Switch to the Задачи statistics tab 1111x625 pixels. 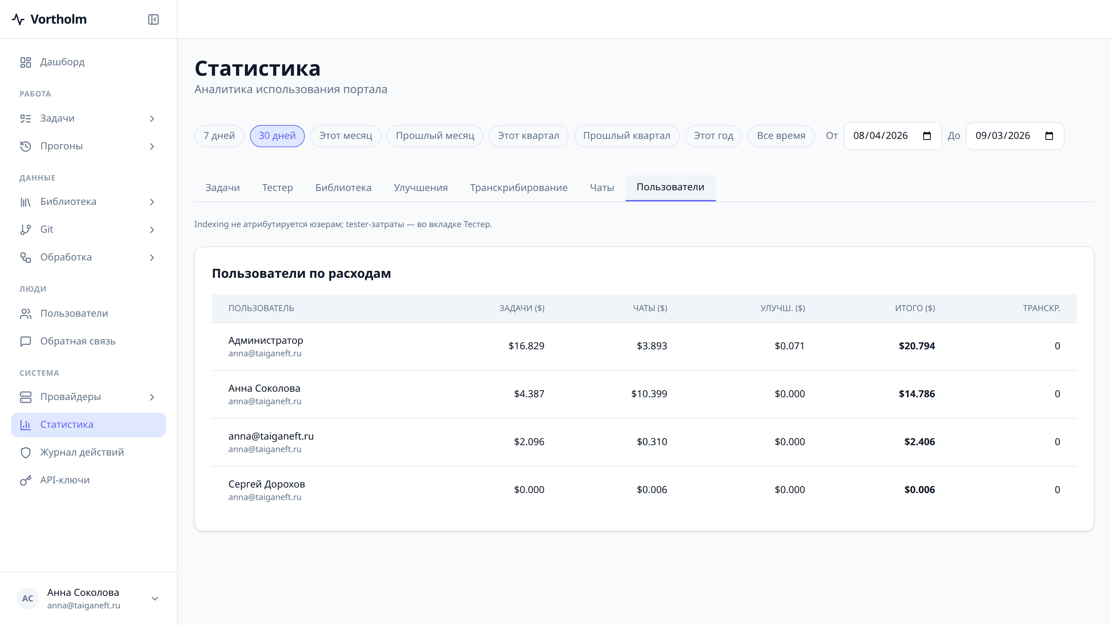[223, 187]
